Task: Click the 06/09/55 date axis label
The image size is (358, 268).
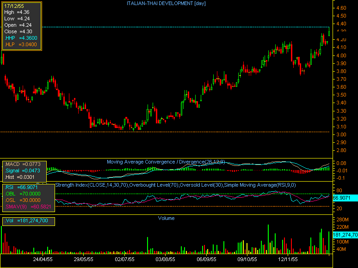Action: (206, 259)
